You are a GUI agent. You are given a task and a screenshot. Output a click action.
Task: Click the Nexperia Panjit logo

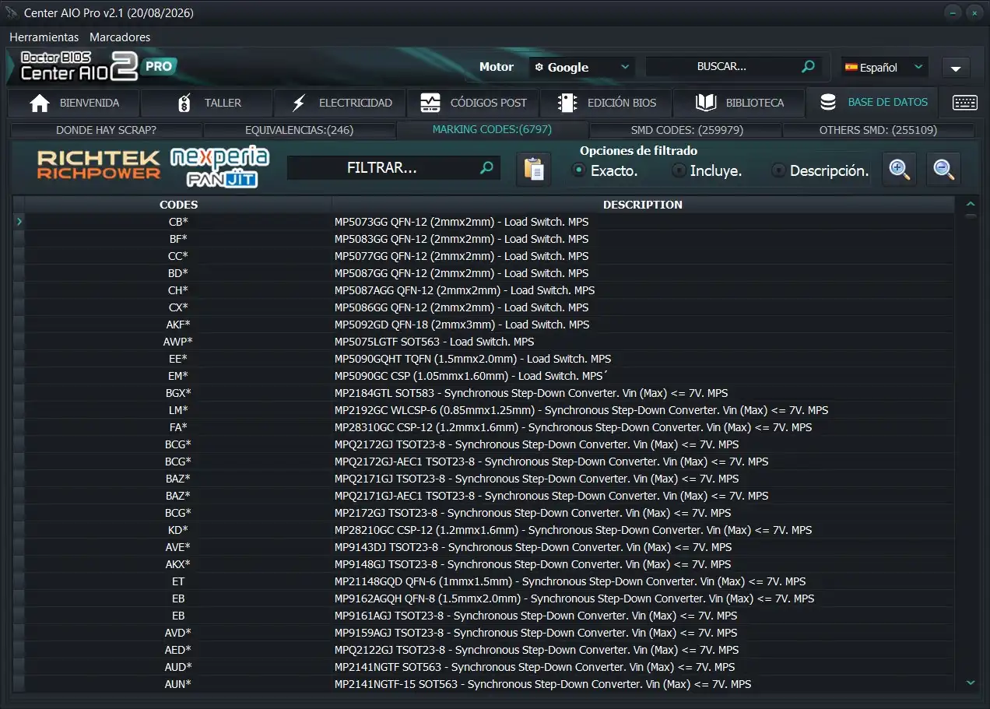click(220, 167)
